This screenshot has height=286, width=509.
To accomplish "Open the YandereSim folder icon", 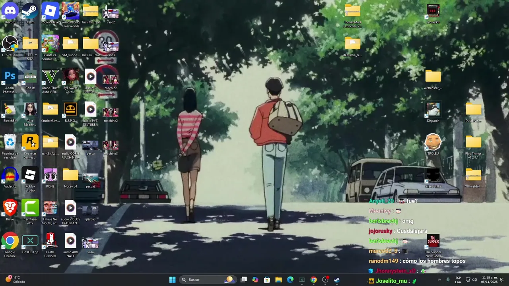I will 50,112.
